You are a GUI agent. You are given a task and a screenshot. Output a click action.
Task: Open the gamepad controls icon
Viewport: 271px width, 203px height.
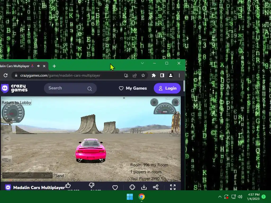[132, 187]
